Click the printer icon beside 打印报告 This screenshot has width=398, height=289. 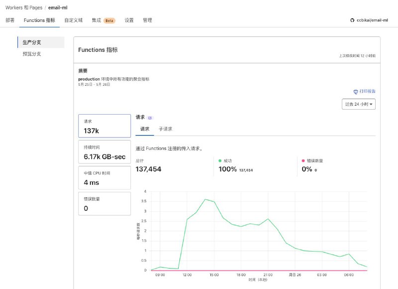point(356,92)
